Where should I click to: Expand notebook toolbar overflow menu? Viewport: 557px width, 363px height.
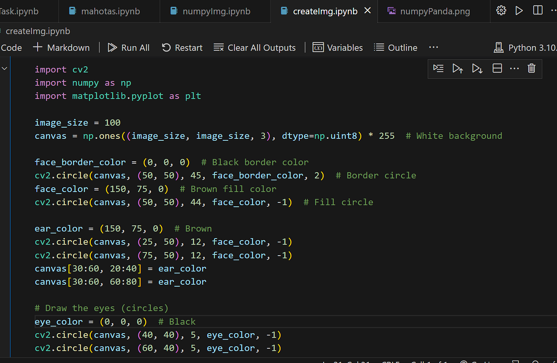click(433, 47)
